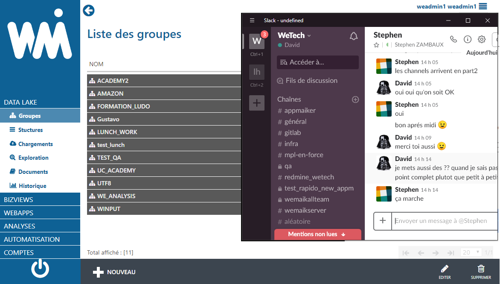Add a new Slack workspace
The height and width of the screenshot is (284, 500).
coord(257,103)
